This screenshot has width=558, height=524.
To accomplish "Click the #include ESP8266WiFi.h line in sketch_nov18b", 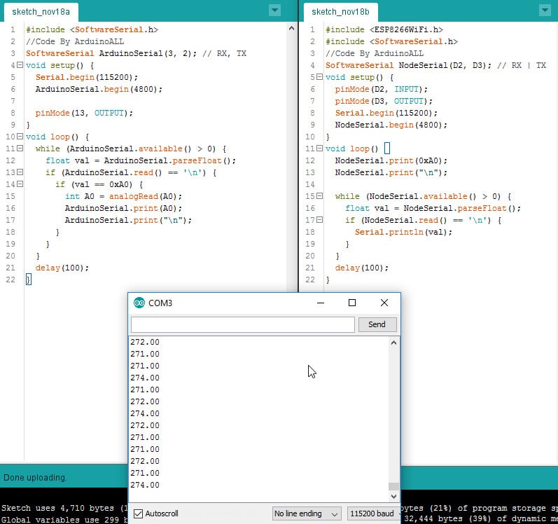I will point(384,29).
